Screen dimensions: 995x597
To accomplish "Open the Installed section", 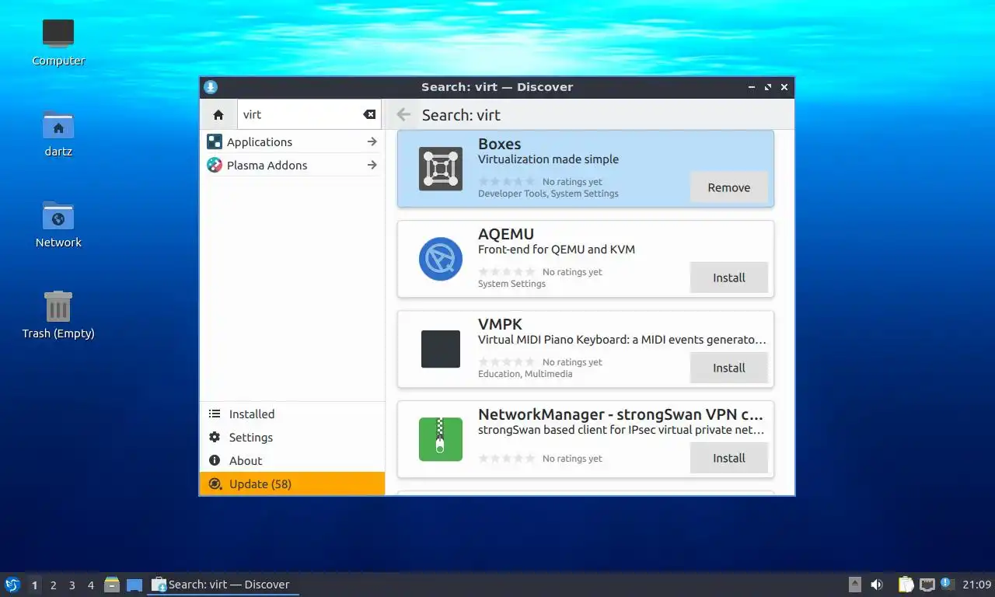I will (x=292, y=414).
